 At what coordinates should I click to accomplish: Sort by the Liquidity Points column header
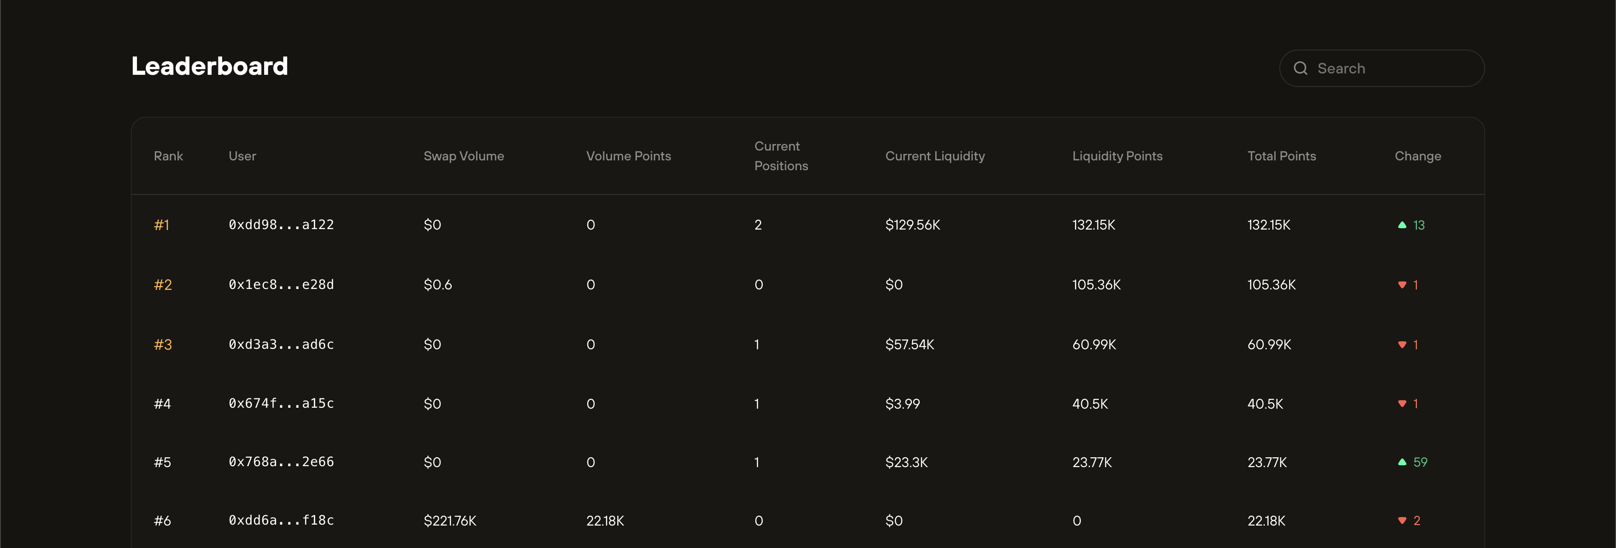coord(1117,156)
